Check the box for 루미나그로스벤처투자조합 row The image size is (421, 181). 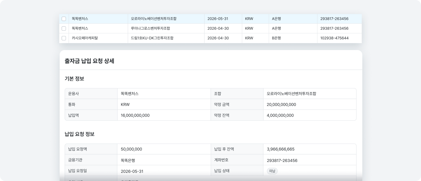64,28
